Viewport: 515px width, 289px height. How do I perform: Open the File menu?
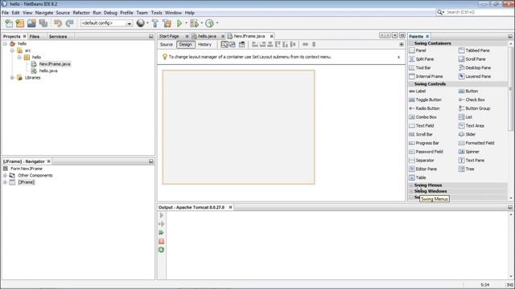coord(6,13)
